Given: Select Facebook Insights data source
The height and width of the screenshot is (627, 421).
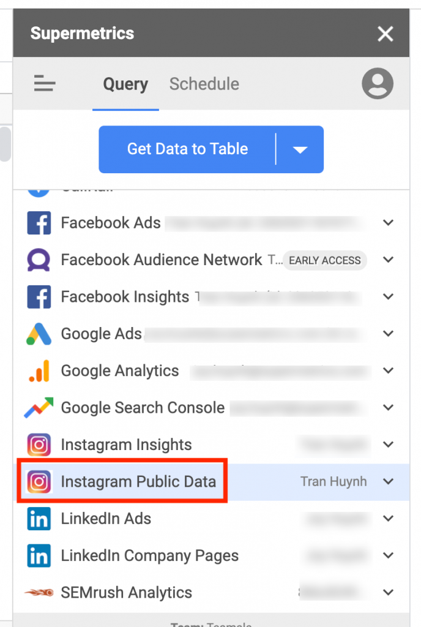Looking at the screenshot, I should (125, 297).
